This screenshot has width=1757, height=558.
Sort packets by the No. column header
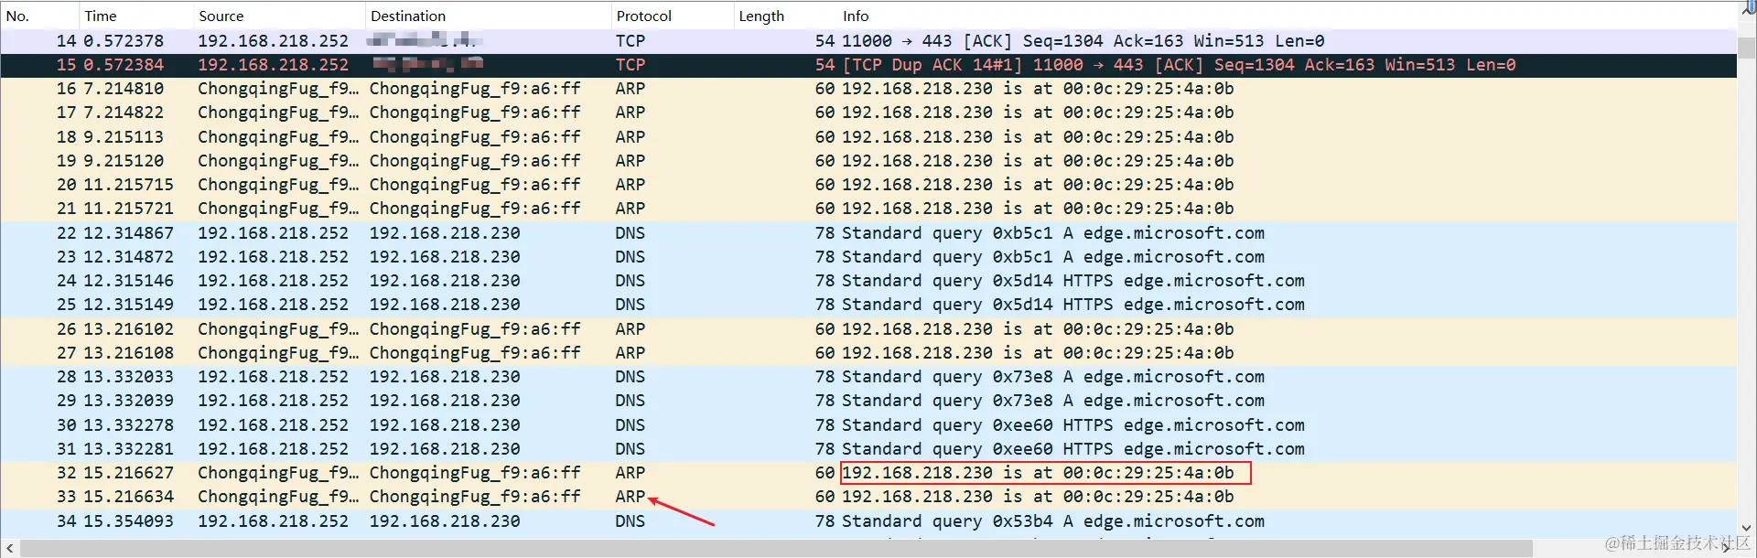(39, 16)
